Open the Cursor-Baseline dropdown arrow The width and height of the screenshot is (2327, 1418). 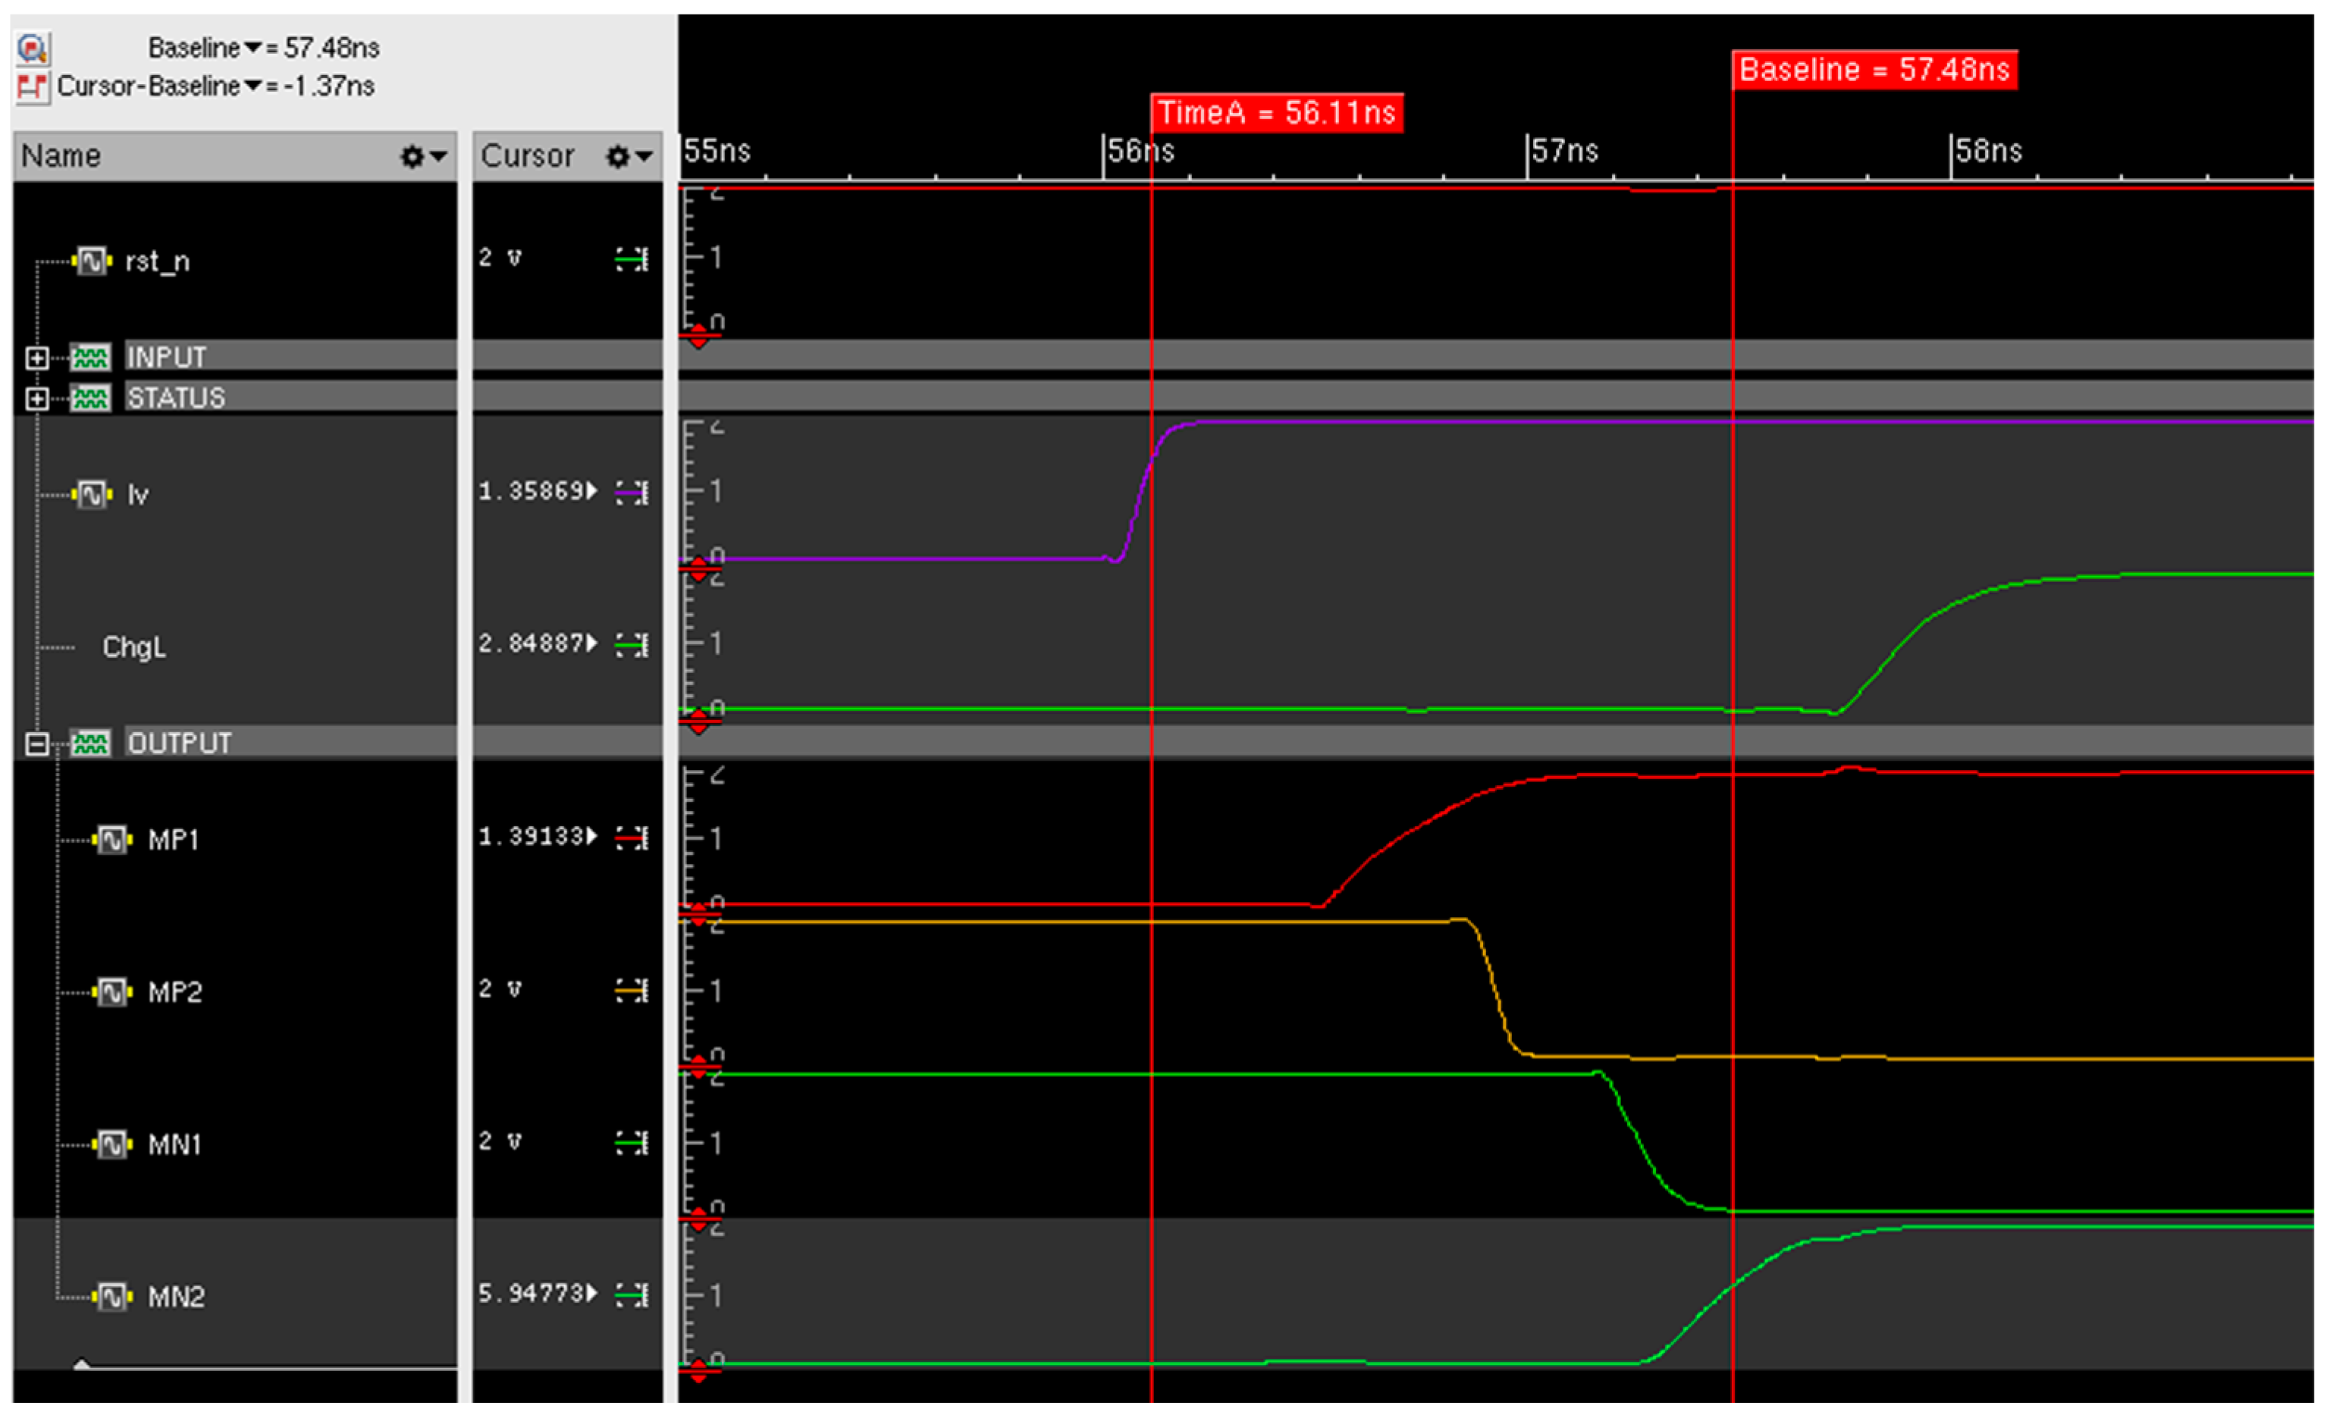click(253, 86)
